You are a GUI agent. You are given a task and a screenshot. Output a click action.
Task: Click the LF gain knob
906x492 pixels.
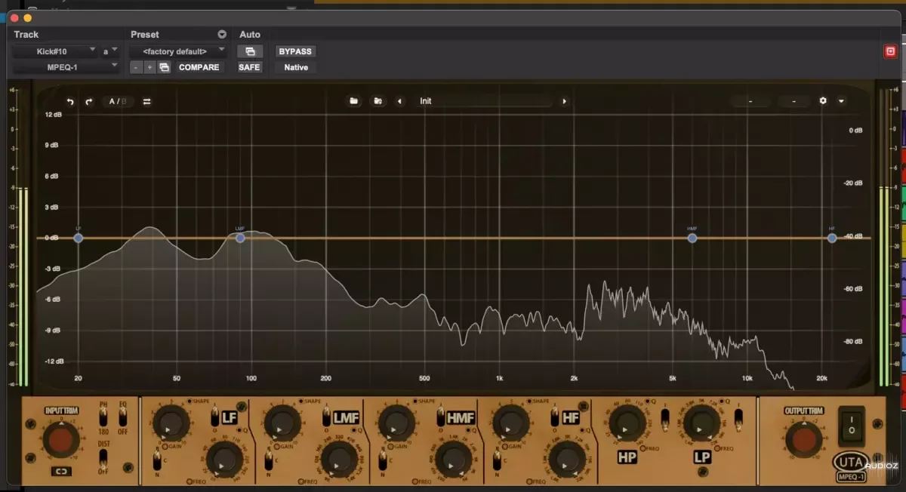(x=172, y=422)
